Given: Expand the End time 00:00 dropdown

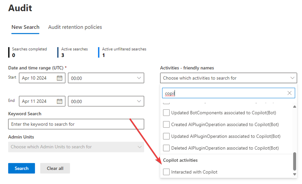Looking at the screenshot, I should [x=106, y=101].
